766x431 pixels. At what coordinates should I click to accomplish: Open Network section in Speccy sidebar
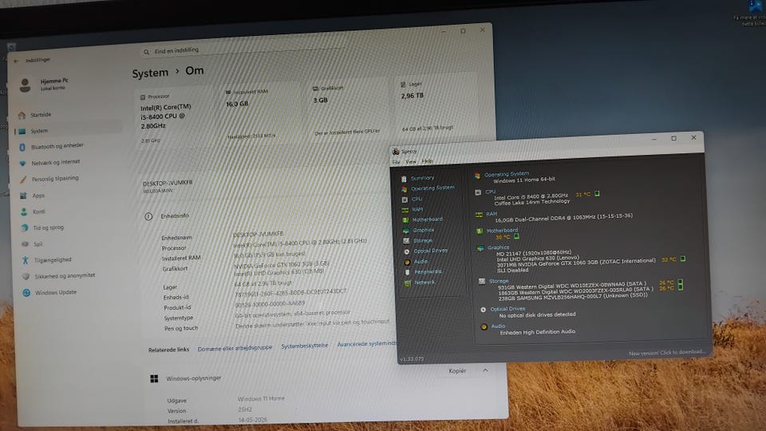coord(424,283)
